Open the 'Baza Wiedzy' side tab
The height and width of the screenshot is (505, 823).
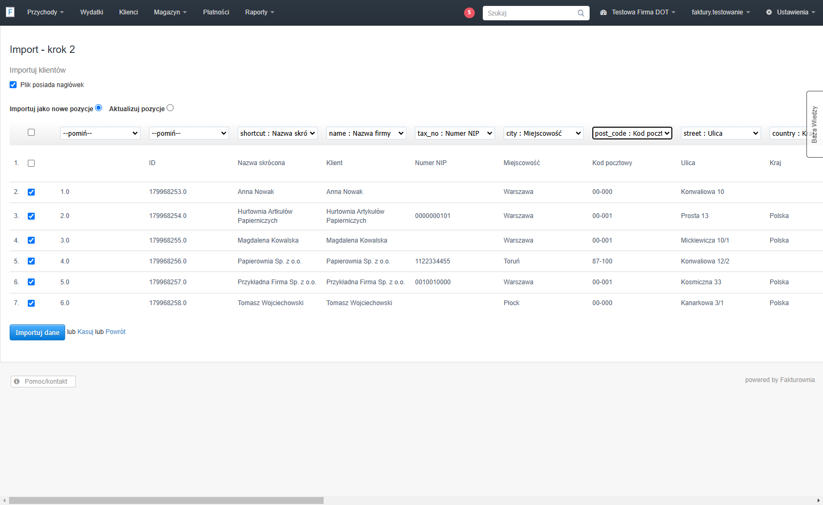tap(814, 124)
